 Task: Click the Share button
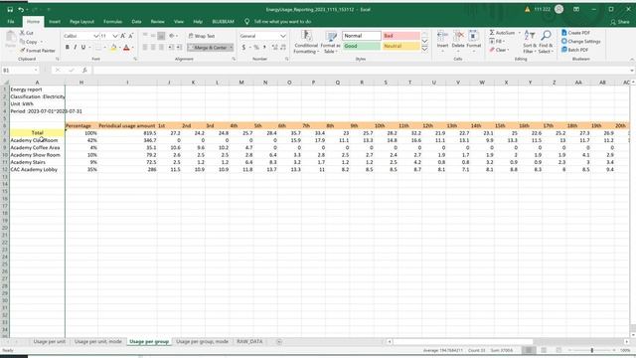(620, 22)
